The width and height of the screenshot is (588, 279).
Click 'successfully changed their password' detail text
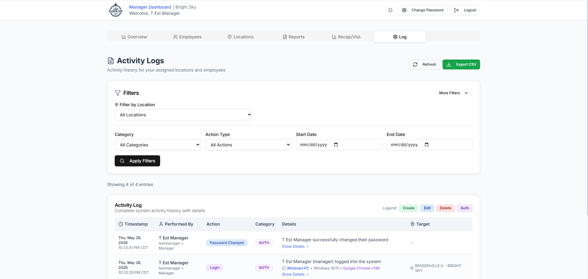coord(350,240)
